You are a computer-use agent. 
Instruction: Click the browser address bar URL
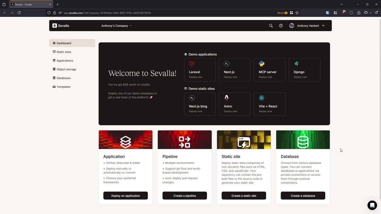107,13
